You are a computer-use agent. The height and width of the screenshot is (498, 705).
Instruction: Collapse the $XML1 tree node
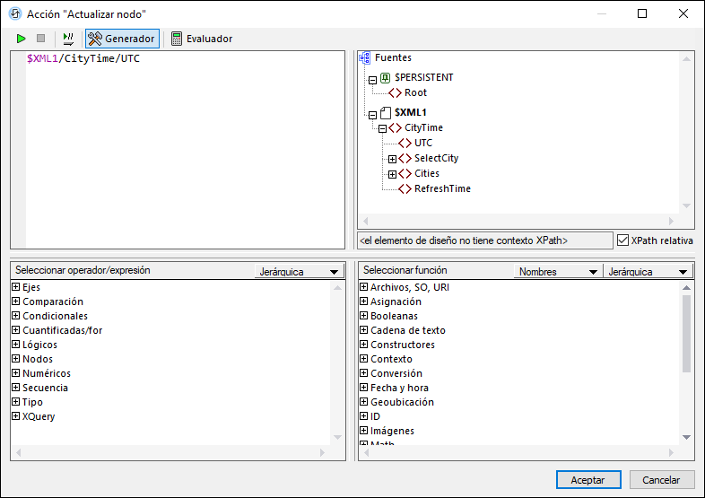coord(373,114)
